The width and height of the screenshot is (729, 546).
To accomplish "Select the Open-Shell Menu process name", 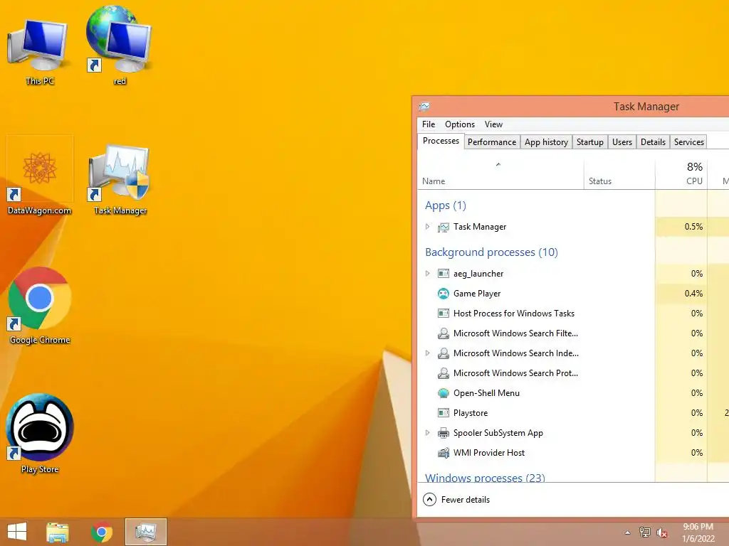I will coord(486,392).
